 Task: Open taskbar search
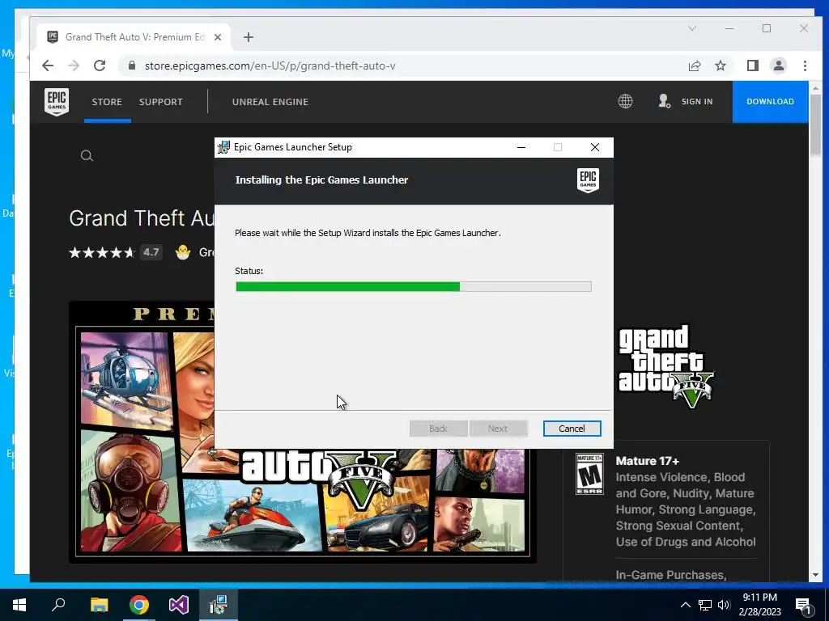(58, 605)
